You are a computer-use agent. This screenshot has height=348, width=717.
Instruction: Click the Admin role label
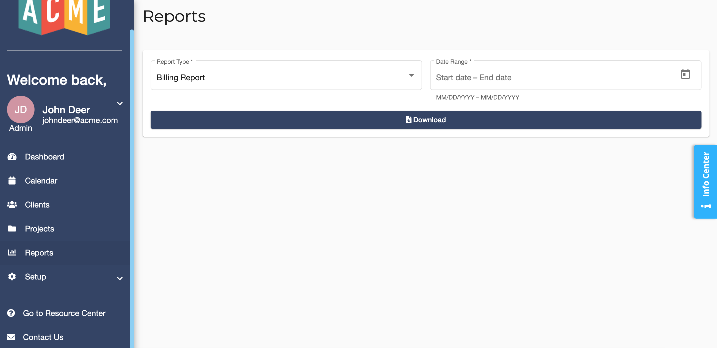(x=21, y=128)
